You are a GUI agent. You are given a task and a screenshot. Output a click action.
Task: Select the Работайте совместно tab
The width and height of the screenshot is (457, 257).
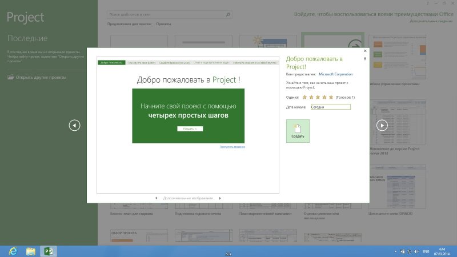coord(254,63)
